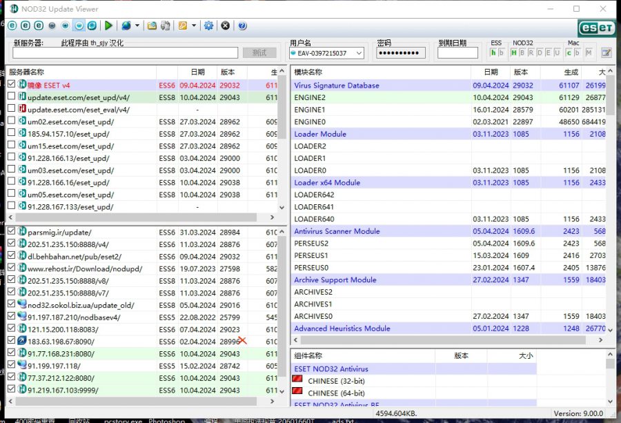Click up arrow of component list scrollbar
Image resolution: width=621 pixels, height=423 pixels.
coord(610,355)
